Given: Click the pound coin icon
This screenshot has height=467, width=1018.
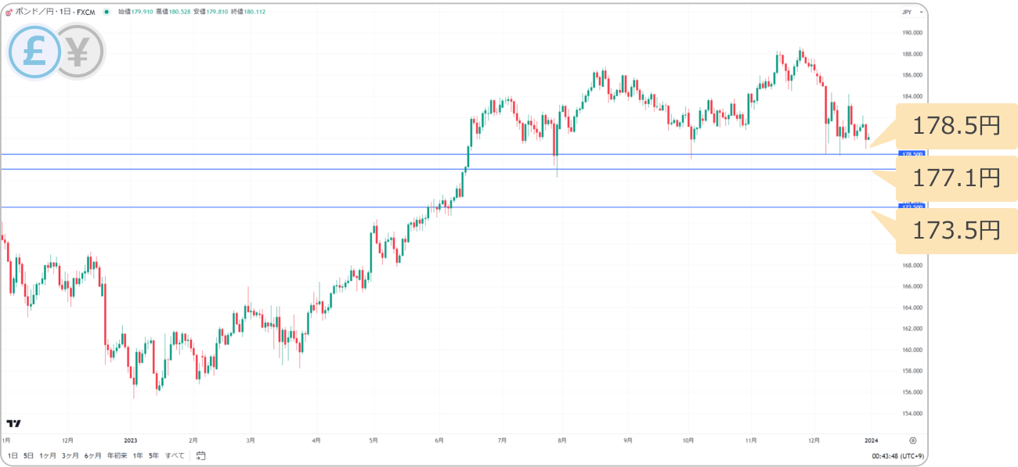Looking at the screenshot, I should click(x=34, y=52).
